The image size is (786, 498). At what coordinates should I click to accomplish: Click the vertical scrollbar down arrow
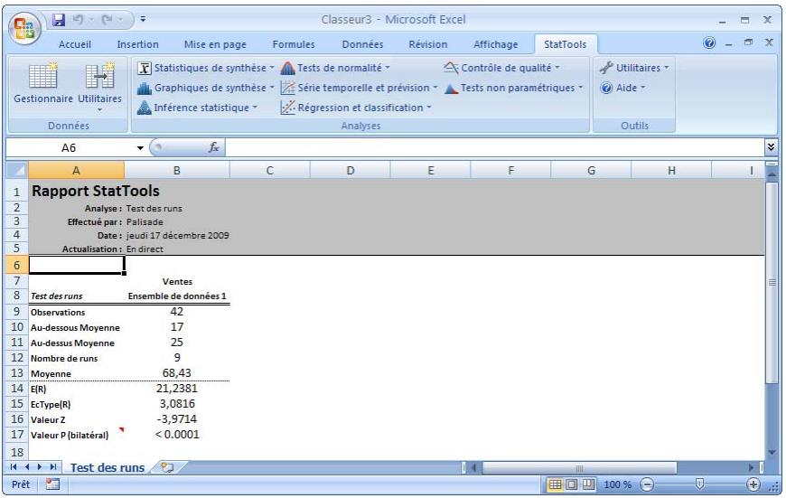click(772, 453)
